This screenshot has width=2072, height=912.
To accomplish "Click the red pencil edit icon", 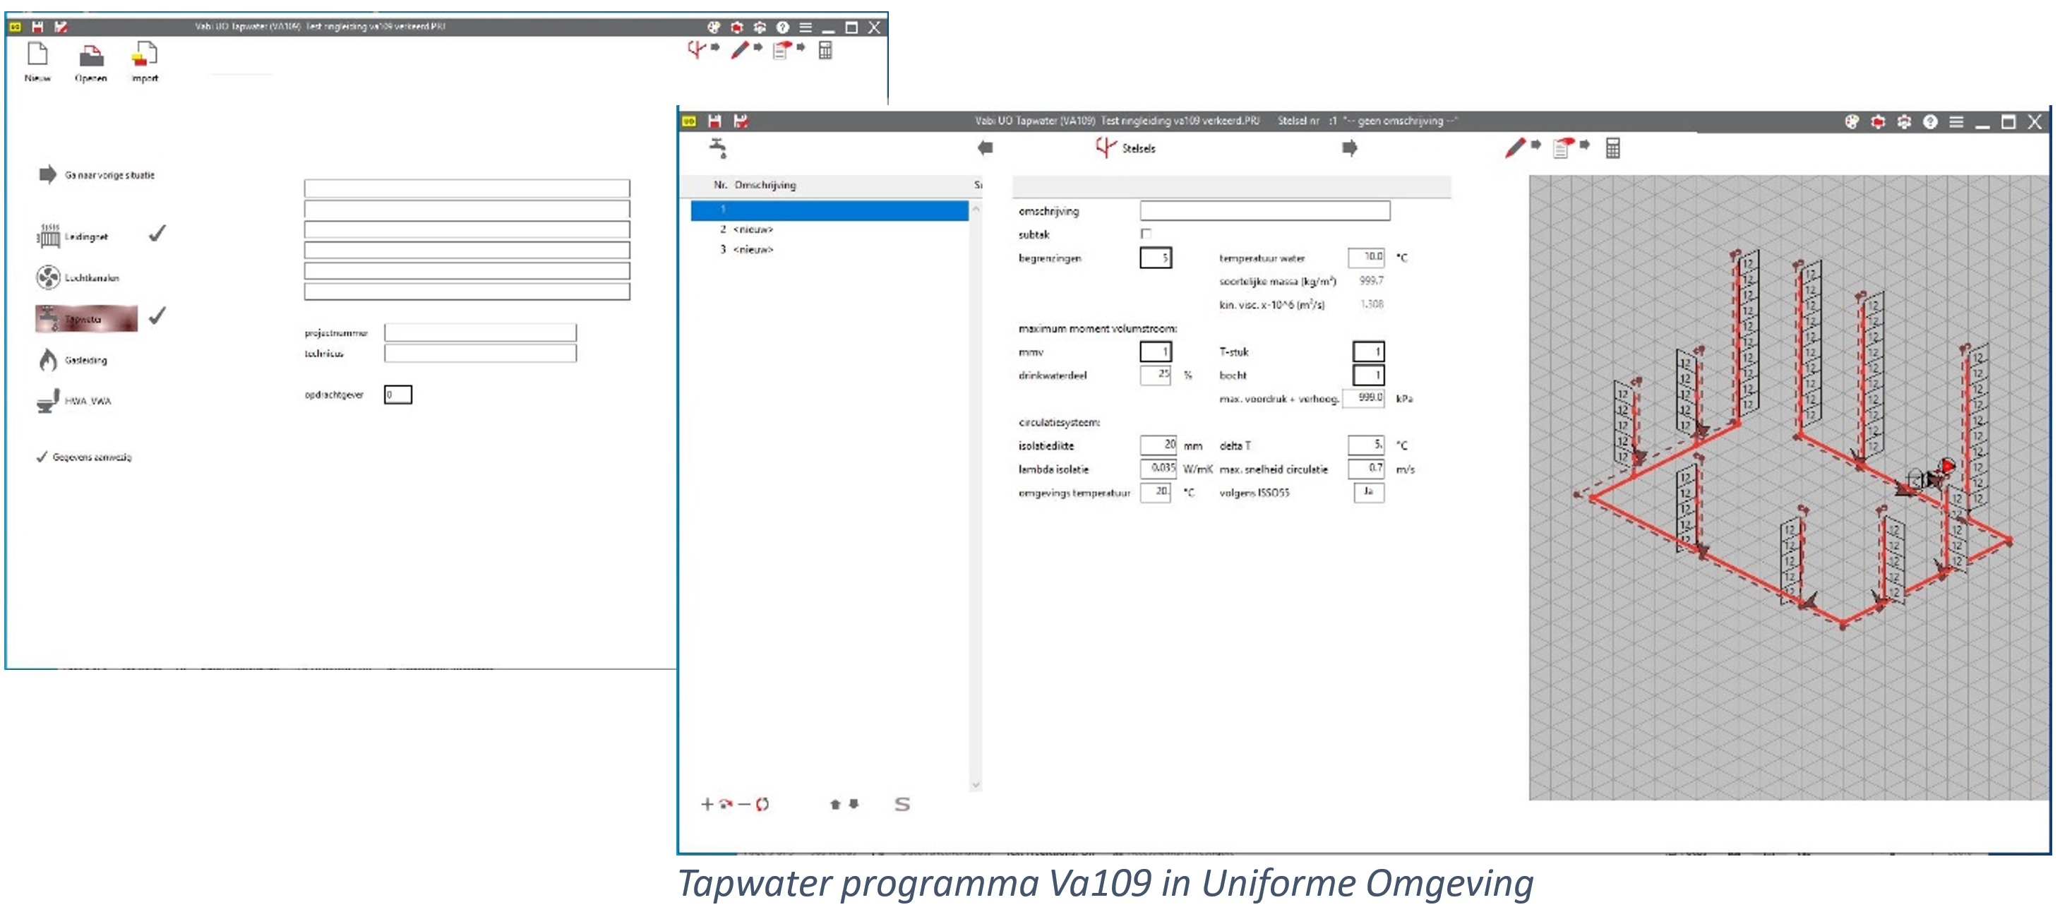I will (x=1514, y=148).
